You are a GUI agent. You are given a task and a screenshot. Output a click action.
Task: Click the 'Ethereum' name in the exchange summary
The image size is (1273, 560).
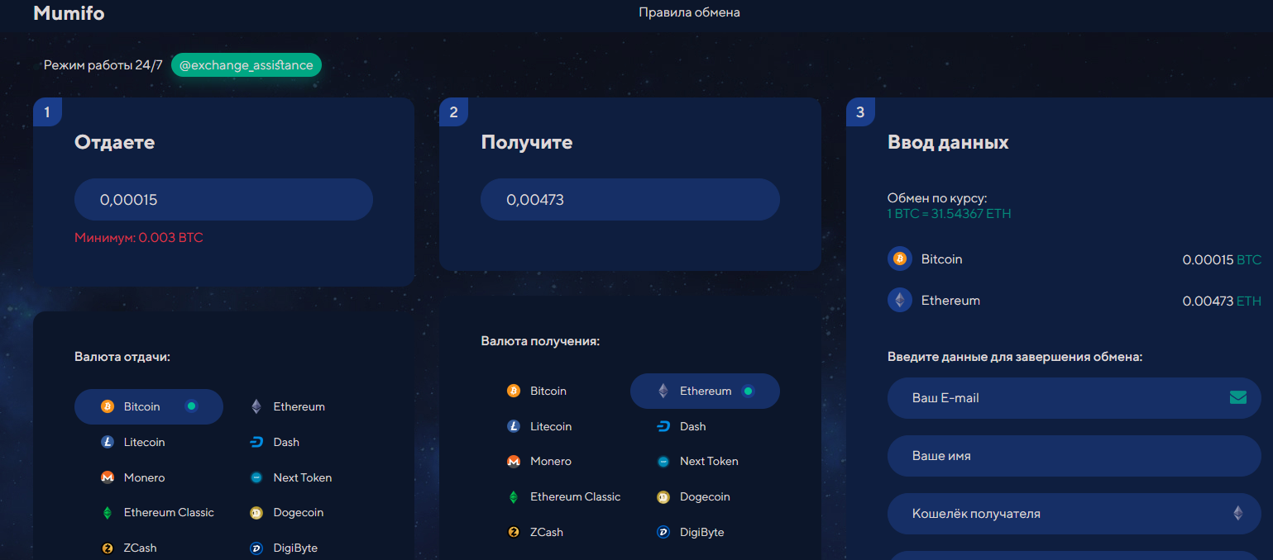pos(950,301)
